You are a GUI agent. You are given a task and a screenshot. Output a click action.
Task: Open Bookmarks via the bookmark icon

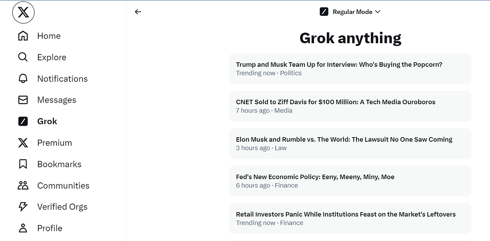(x=23, y=164)
